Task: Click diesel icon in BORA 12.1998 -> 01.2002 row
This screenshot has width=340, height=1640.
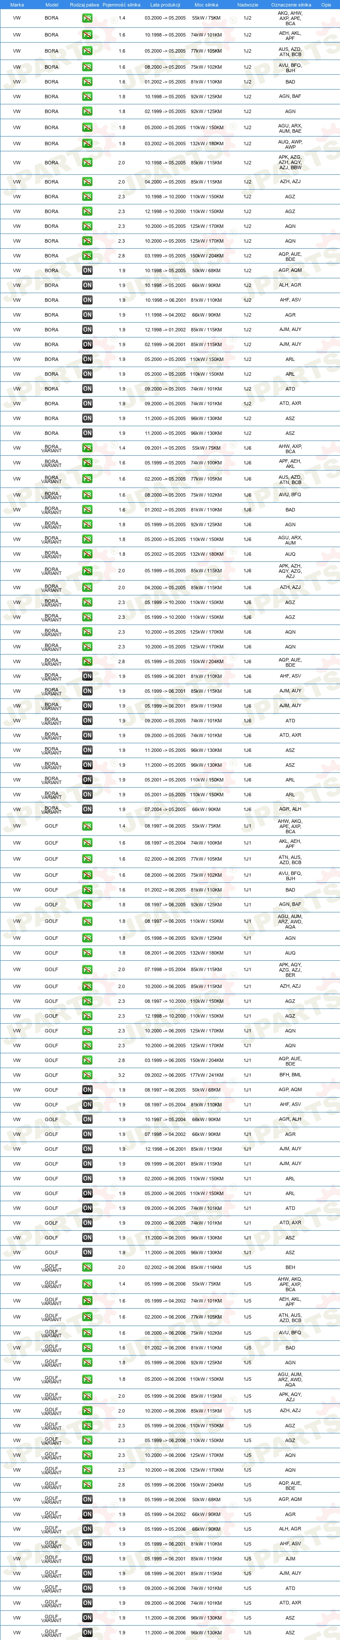Action: click(x=87, y=330)
